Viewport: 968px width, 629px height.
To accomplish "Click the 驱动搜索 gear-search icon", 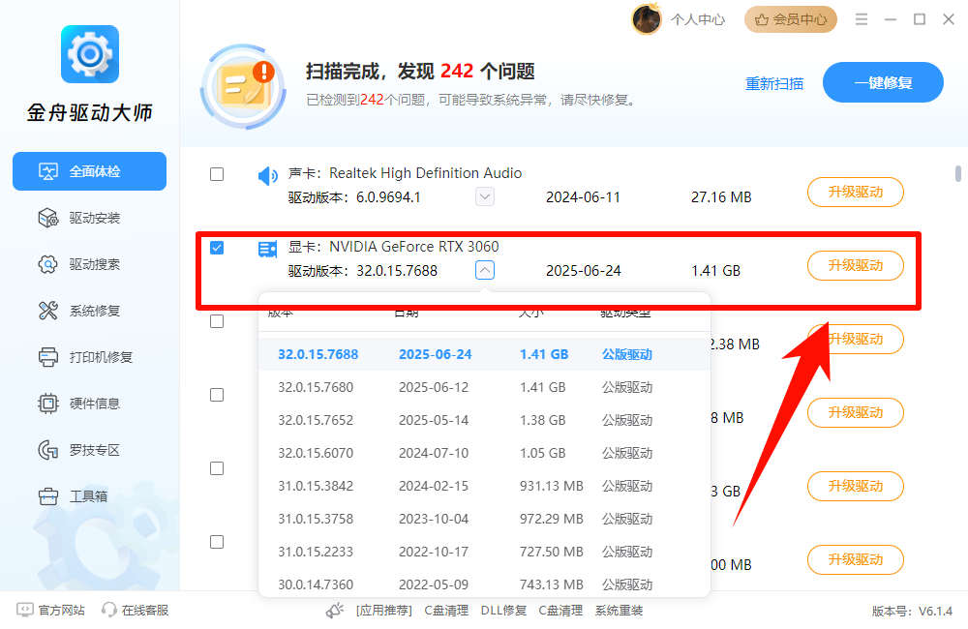I will 48,264.
